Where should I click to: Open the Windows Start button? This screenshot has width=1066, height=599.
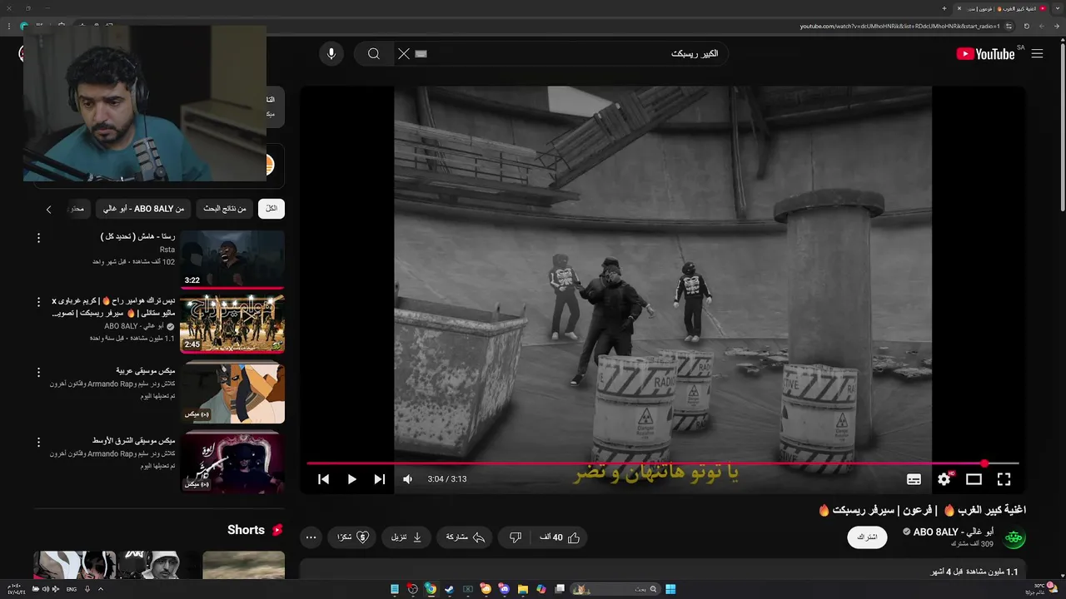point(670,589)
